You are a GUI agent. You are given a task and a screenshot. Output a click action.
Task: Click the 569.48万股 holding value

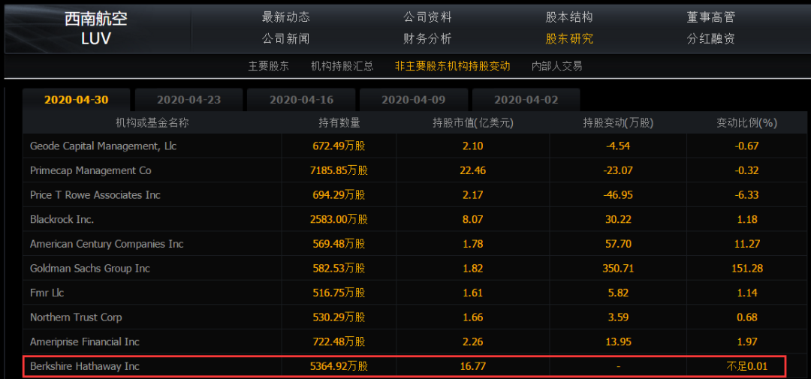tap(339, 244)
